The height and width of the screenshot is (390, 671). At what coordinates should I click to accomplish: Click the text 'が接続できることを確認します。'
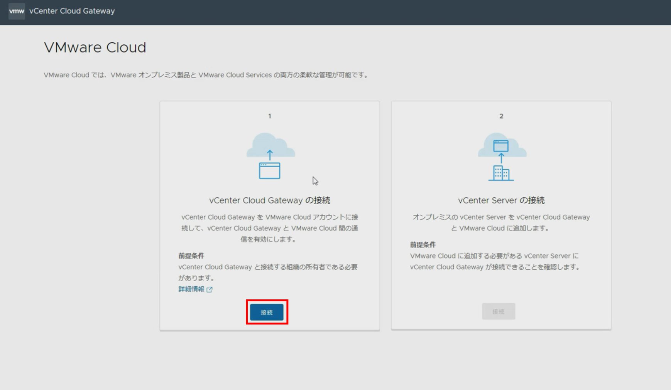click(x=533, y=267)
